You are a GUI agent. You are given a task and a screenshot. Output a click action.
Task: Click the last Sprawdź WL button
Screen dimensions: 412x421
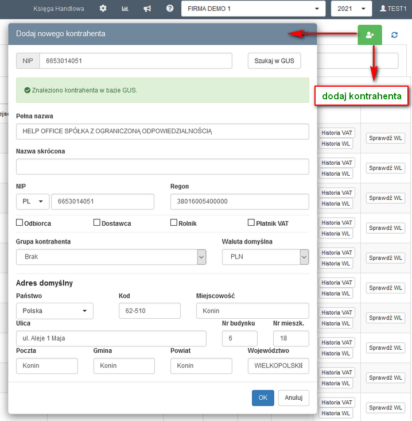386,408
